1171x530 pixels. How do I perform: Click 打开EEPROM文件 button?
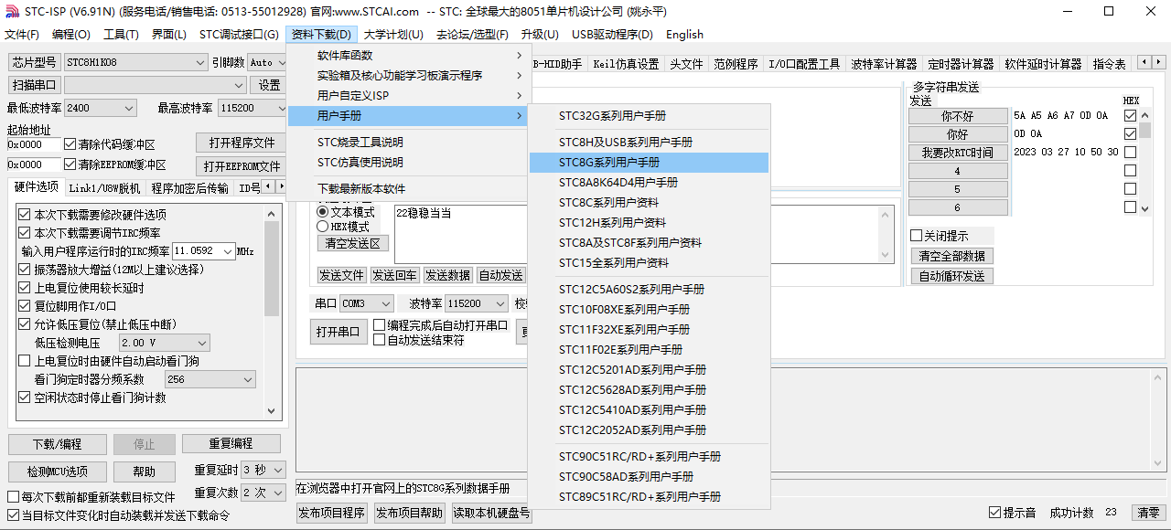(242, 166)
